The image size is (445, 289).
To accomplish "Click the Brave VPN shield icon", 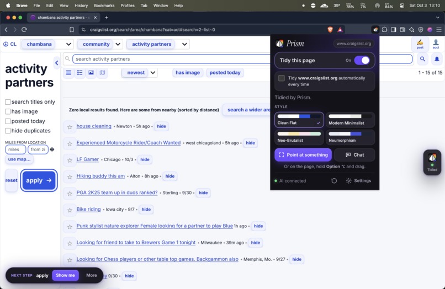I will coord(421,29).
